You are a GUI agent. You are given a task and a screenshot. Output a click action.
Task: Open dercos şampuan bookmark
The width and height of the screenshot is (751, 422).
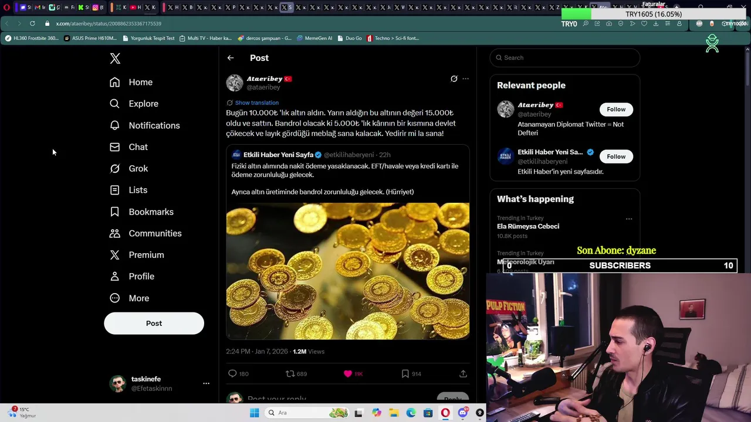coord(265,38)
